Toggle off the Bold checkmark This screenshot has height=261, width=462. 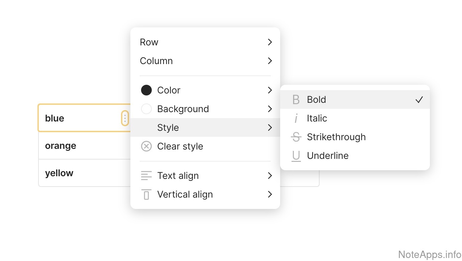point(419,100)
